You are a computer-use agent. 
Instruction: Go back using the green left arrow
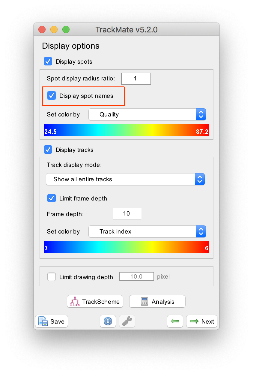point(175,321)
